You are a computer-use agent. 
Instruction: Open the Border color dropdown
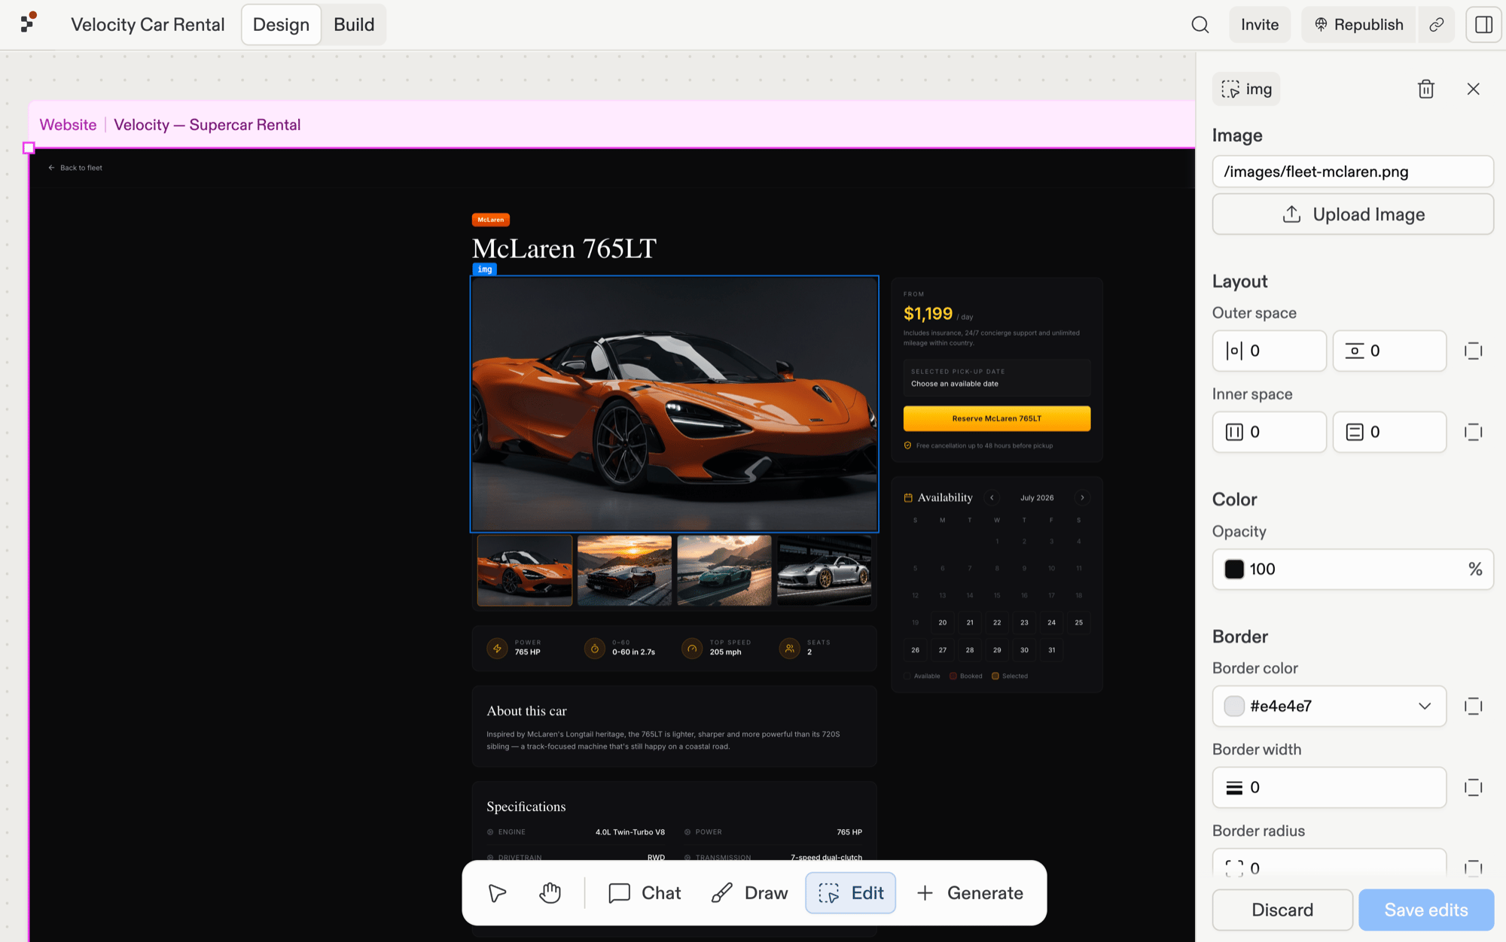(1425, 706)
